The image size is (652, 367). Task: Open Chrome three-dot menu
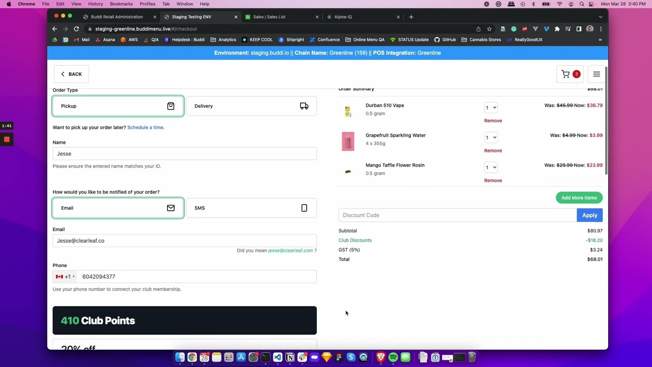pyautogui.click(x=601, y=29)
